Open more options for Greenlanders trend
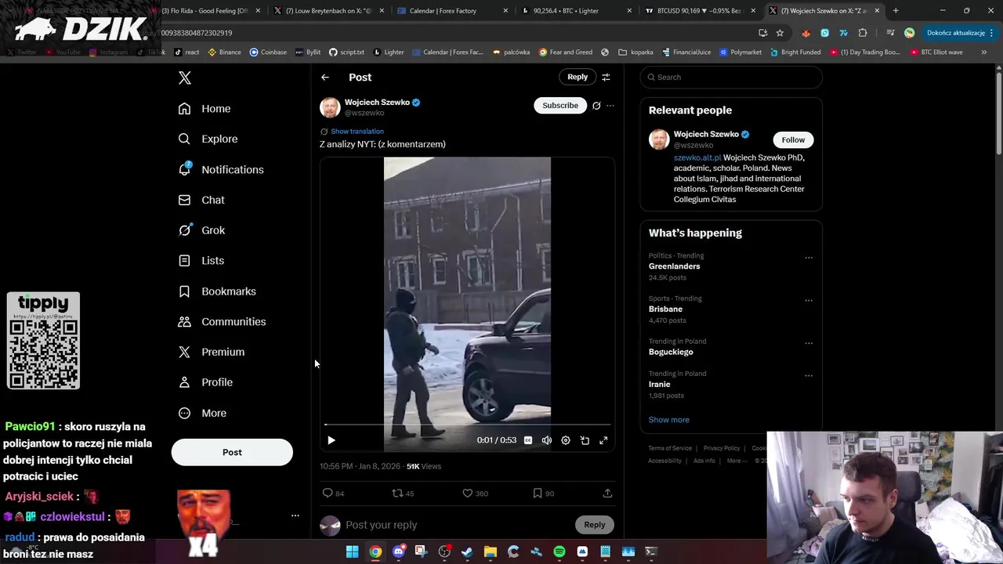Image resolution: width=1003 pixels, height=564 pixels. [809, 258]
